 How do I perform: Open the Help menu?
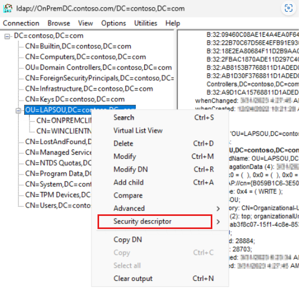click(x=172, y=23)
